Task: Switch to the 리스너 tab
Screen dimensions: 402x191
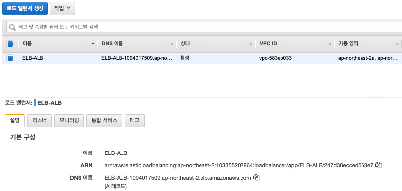Action: tap(40, 120)
